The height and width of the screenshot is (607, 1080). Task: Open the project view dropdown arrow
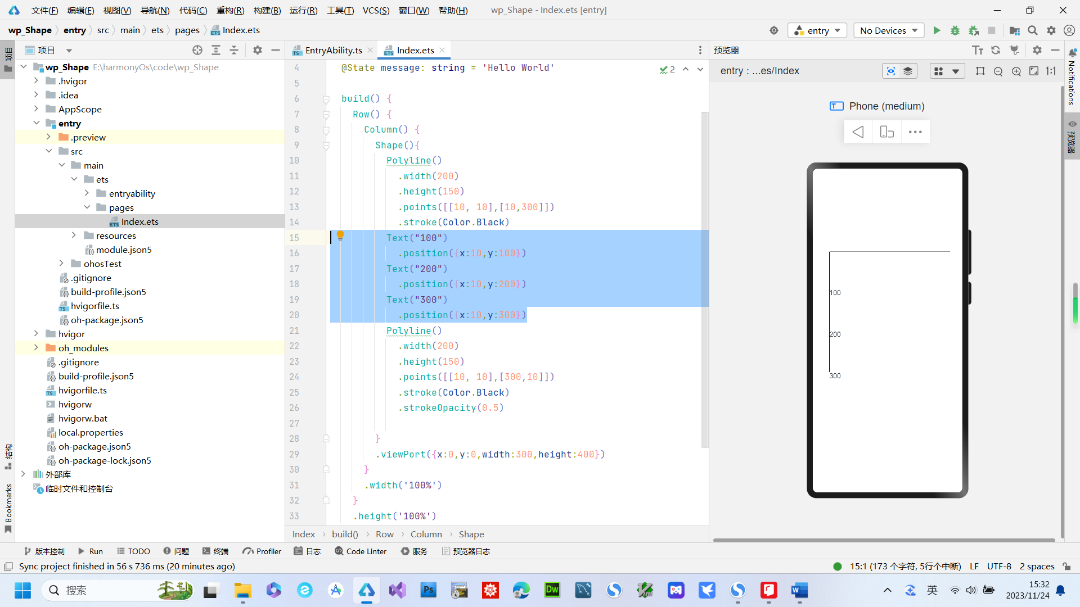69,51
